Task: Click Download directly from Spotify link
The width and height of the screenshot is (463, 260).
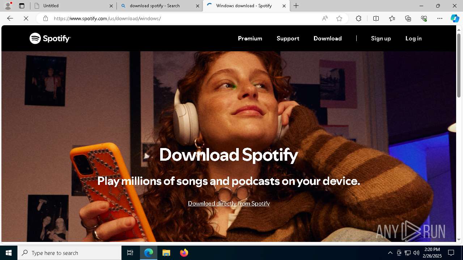Action: pos(229,203)
